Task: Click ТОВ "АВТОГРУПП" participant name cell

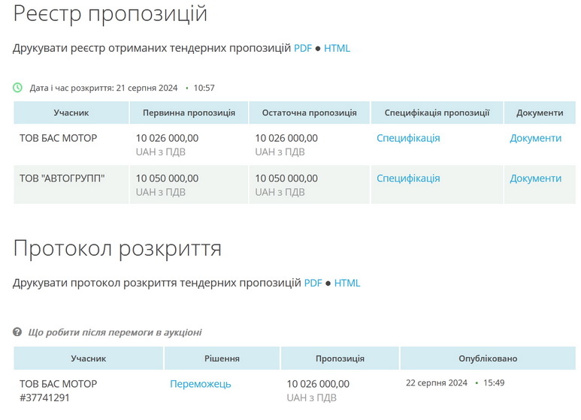Action: point(62,178)
